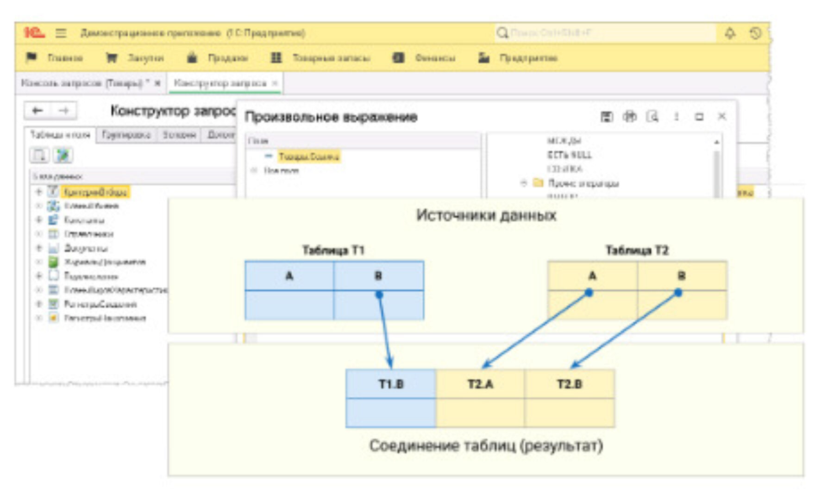The image size is (815, 500).
Task: Click the Товарные запасы grid icon
Action: 276,57
